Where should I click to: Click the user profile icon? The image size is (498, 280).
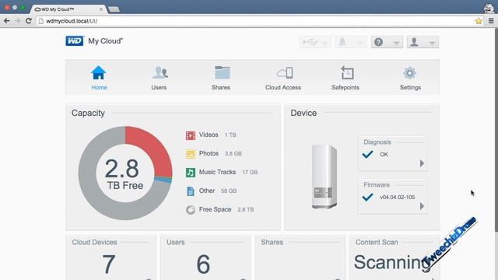(x=414, y=42)
